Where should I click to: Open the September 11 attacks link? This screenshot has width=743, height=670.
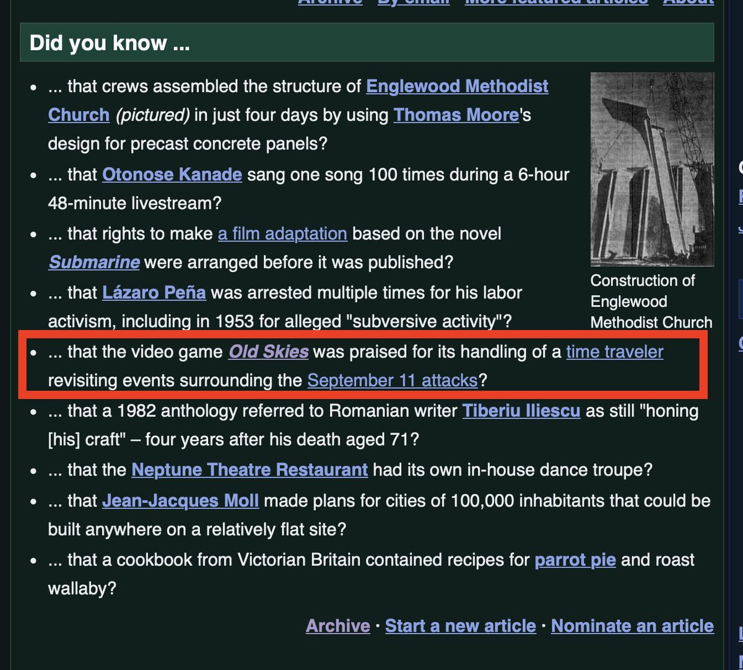coord(393,380)
